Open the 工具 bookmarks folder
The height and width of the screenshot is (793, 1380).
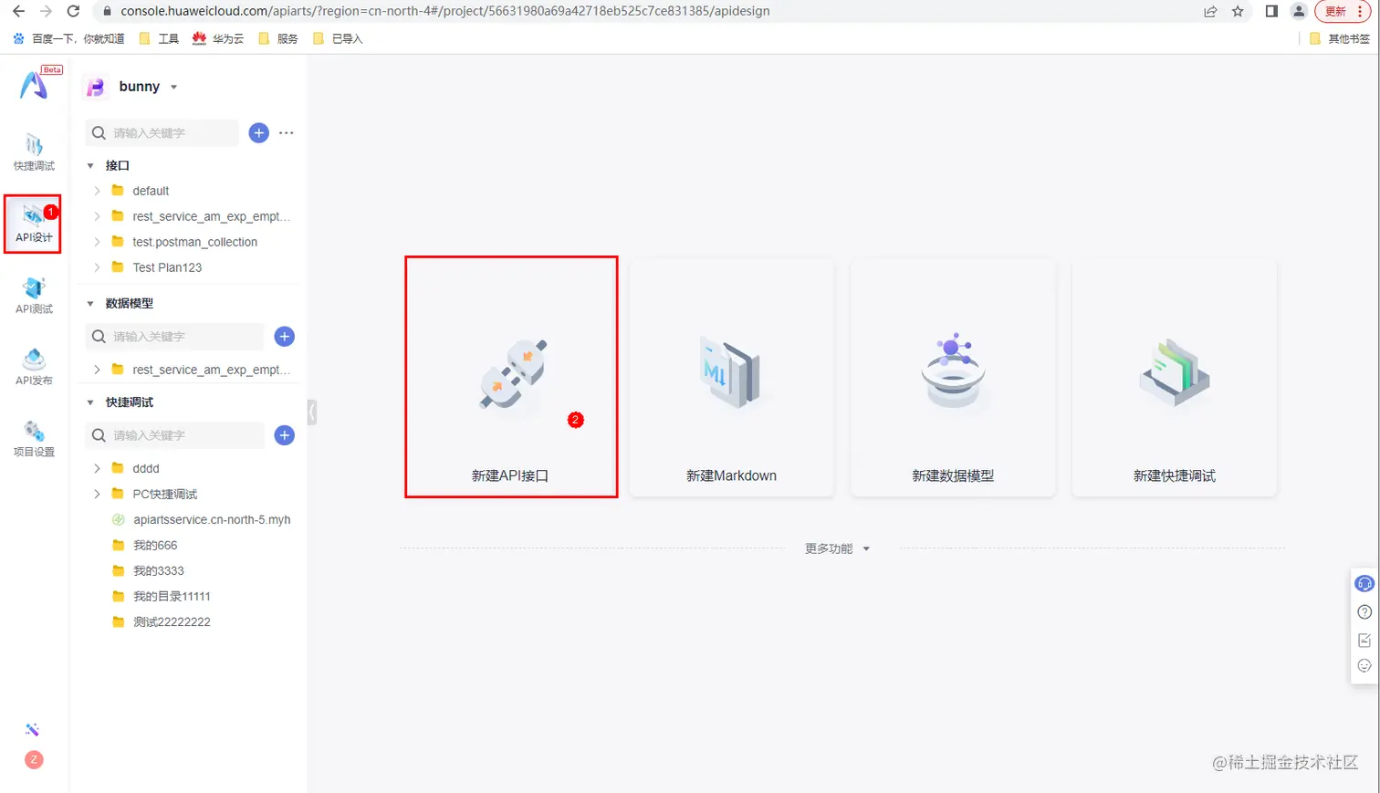159,38
